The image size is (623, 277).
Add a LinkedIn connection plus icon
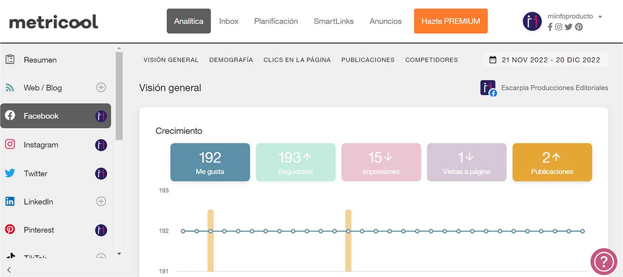coord(101,201)
